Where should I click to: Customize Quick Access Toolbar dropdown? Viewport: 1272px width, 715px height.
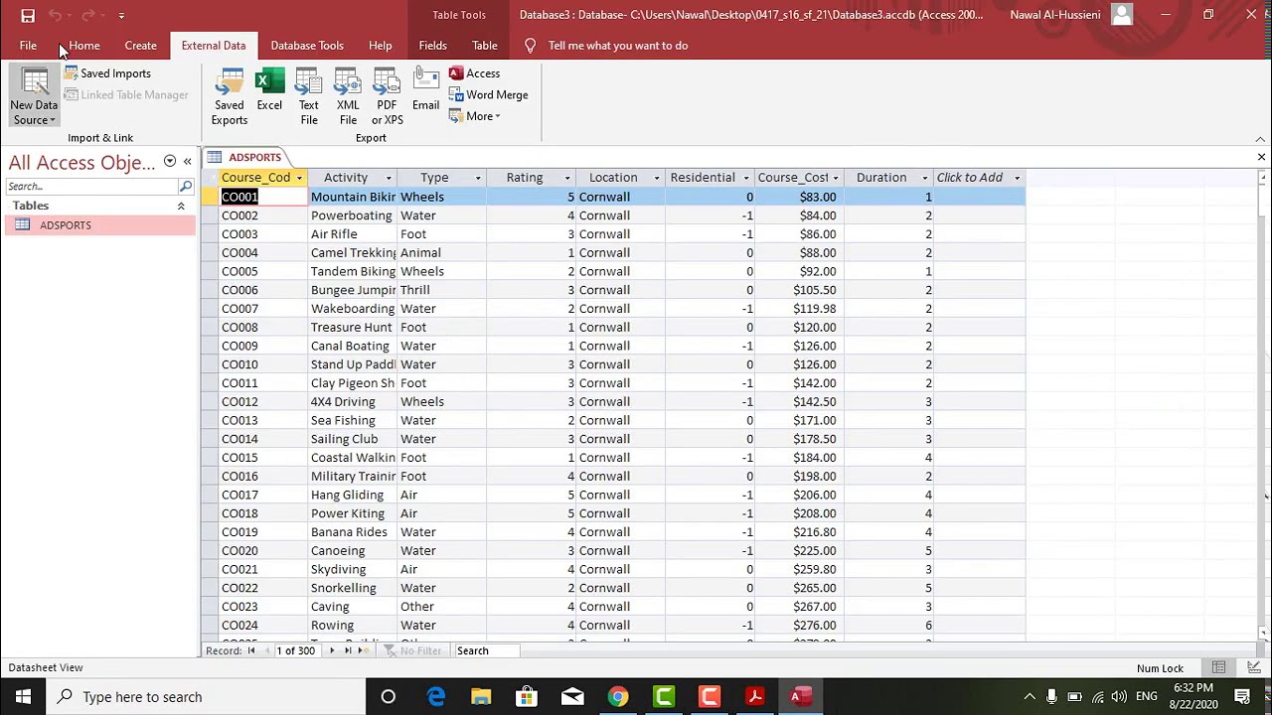point(121,16)
